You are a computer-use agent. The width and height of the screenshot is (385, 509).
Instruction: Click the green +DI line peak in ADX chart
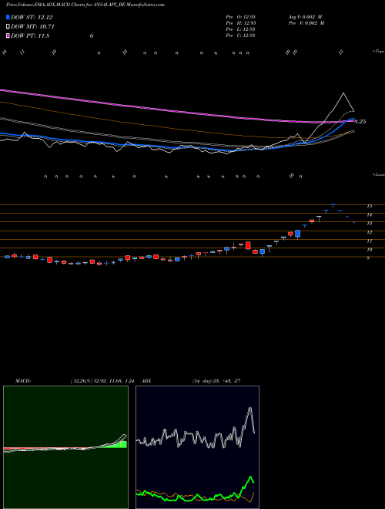click(250, 477)
